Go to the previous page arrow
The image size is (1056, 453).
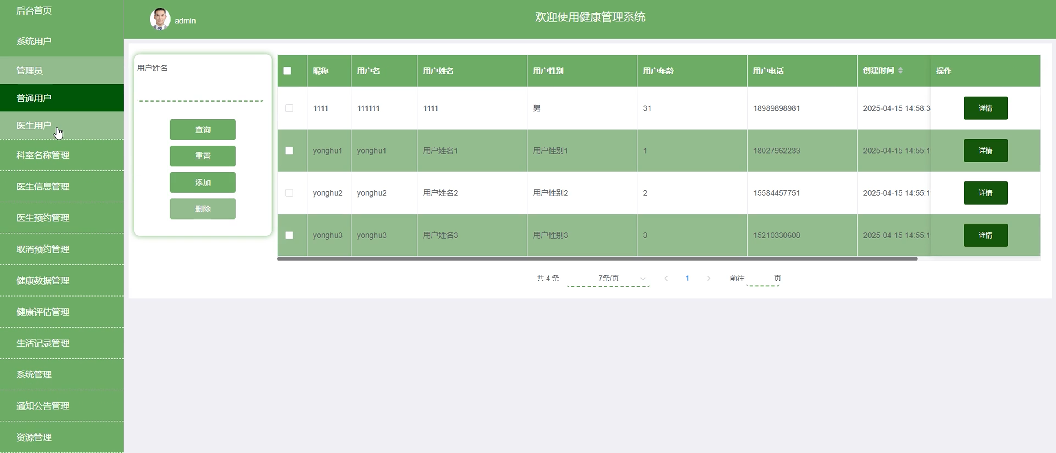[x=666, y=278]
